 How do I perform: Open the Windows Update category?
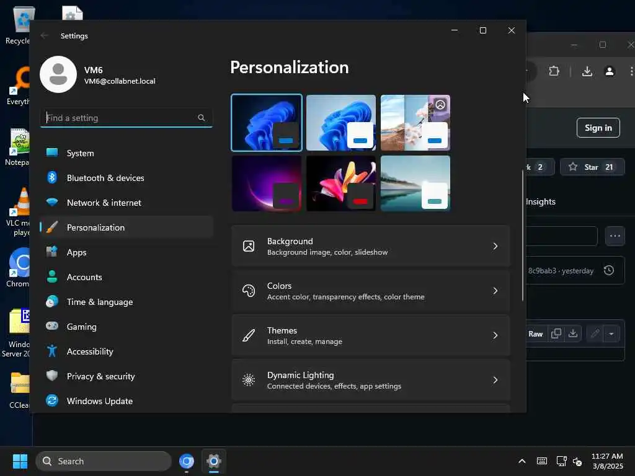[x=127, y=401]
